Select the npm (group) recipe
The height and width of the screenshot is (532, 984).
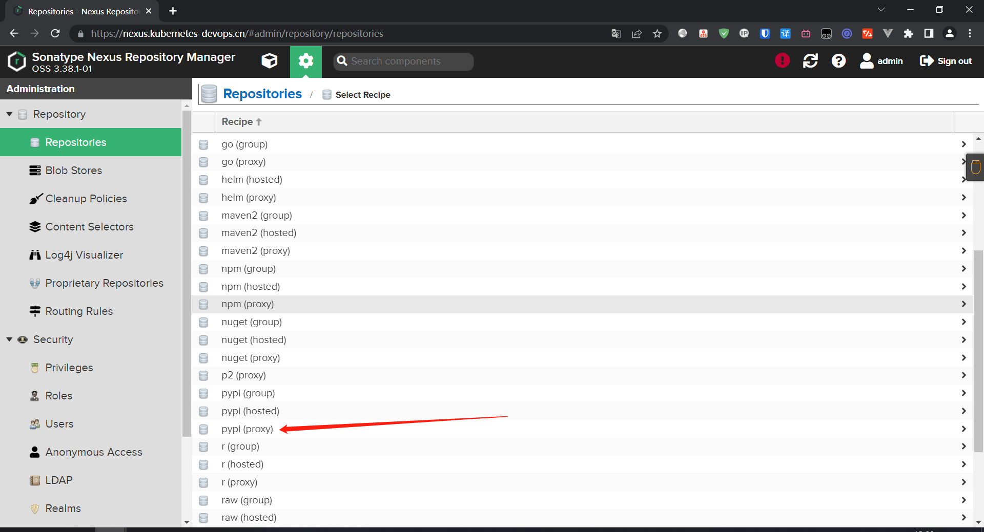click(583, 269)
